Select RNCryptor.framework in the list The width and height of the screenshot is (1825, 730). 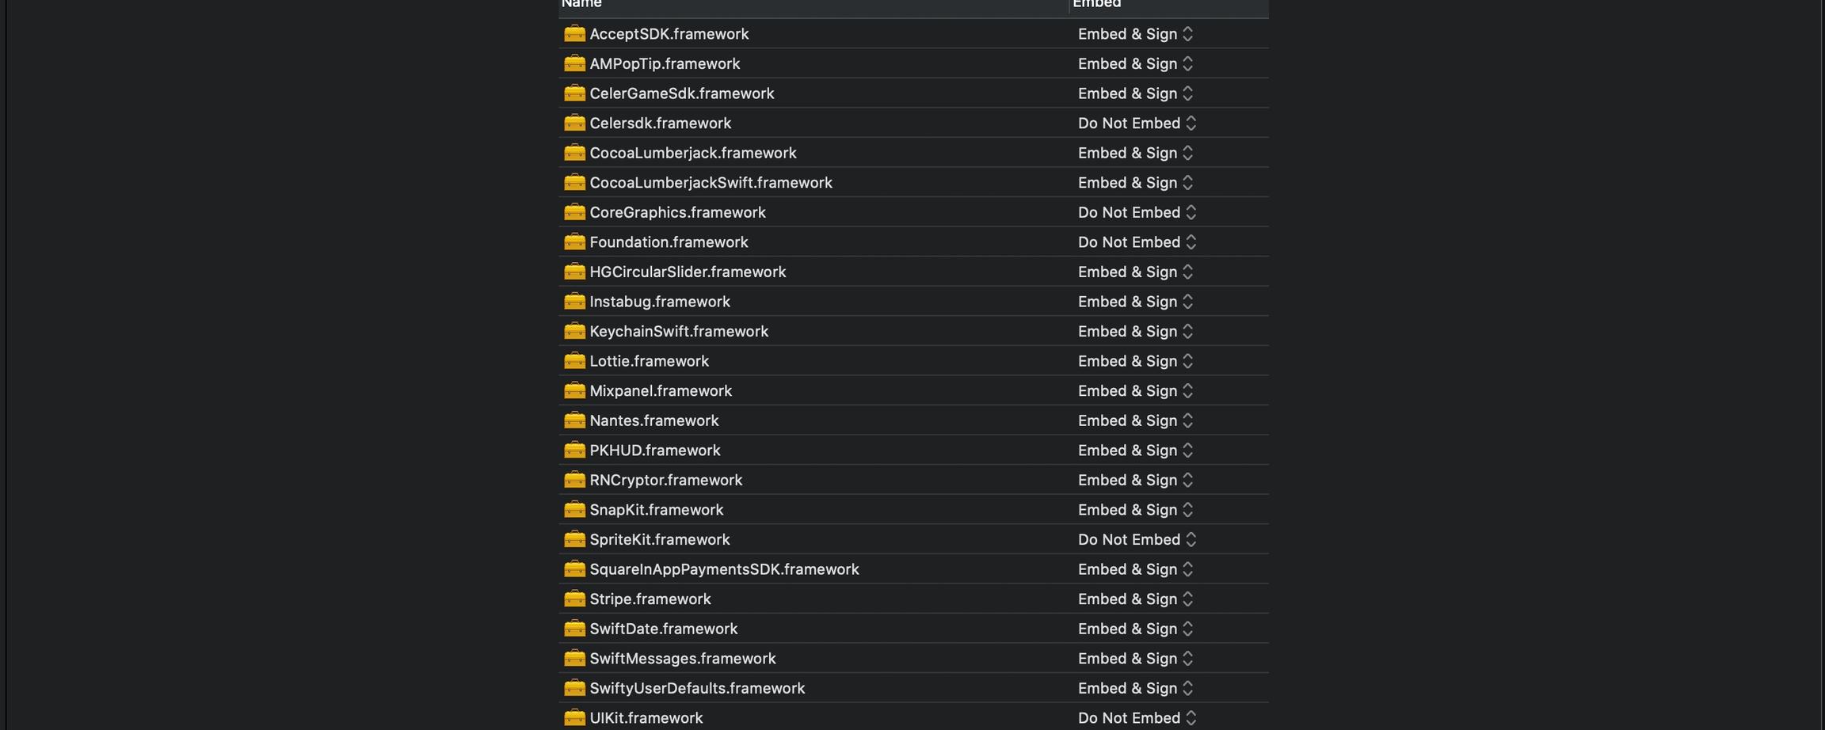(x=665, y=481)
